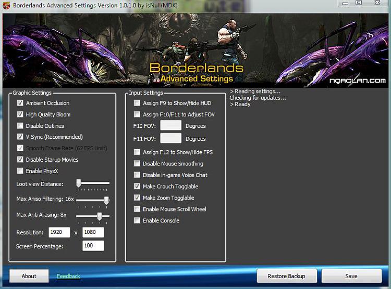Click the Max Anti Aliasing slider handle
The width and height of the screenshot is (391, 289).
point(100,216)
